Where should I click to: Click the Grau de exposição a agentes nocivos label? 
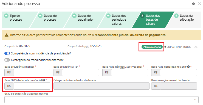tap(26, 94)
